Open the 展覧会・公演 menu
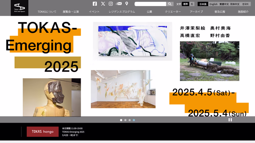This screenshot has width=255, height=143. pyautogui.click(x=71, y=12)
